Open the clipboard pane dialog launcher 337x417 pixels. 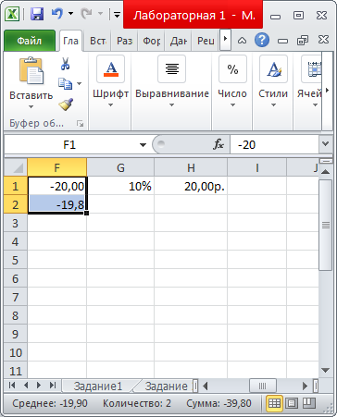pyautogui.click(x=81, y=124)
